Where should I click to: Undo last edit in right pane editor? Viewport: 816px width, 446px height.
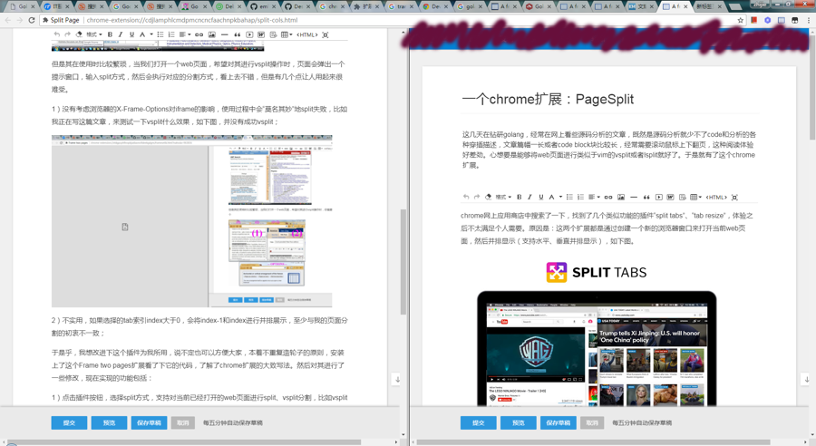tap(466, 197)
